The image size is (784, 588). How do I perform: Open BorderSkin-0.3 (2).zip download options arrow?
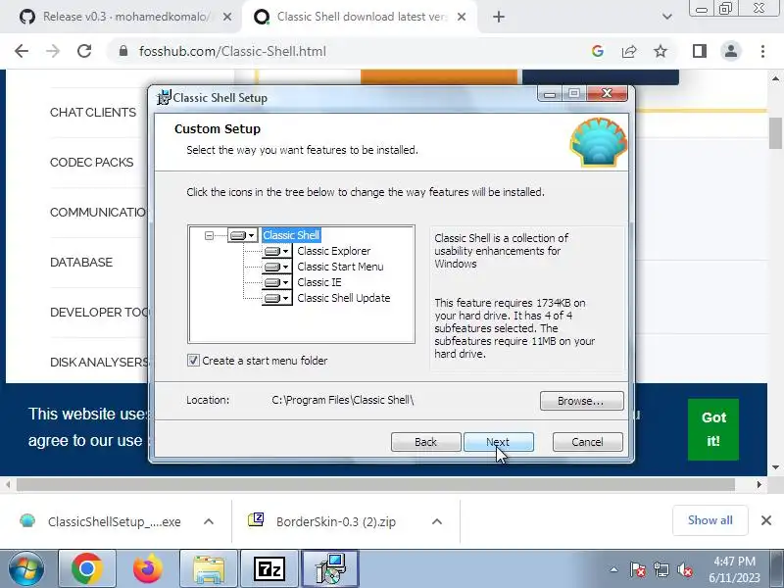[x=436, y=521]
